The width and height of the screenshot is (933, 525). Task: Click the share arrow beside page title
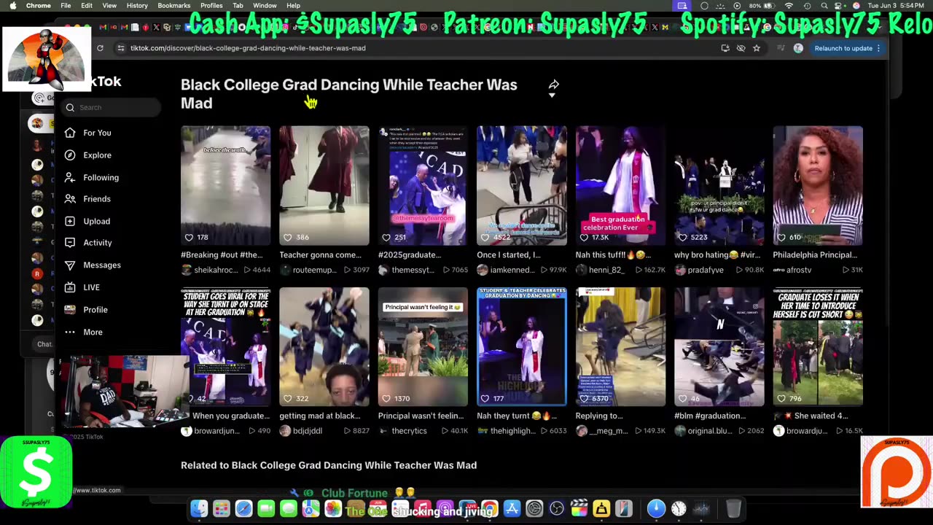pyautogui.click(x=553, y=85)
